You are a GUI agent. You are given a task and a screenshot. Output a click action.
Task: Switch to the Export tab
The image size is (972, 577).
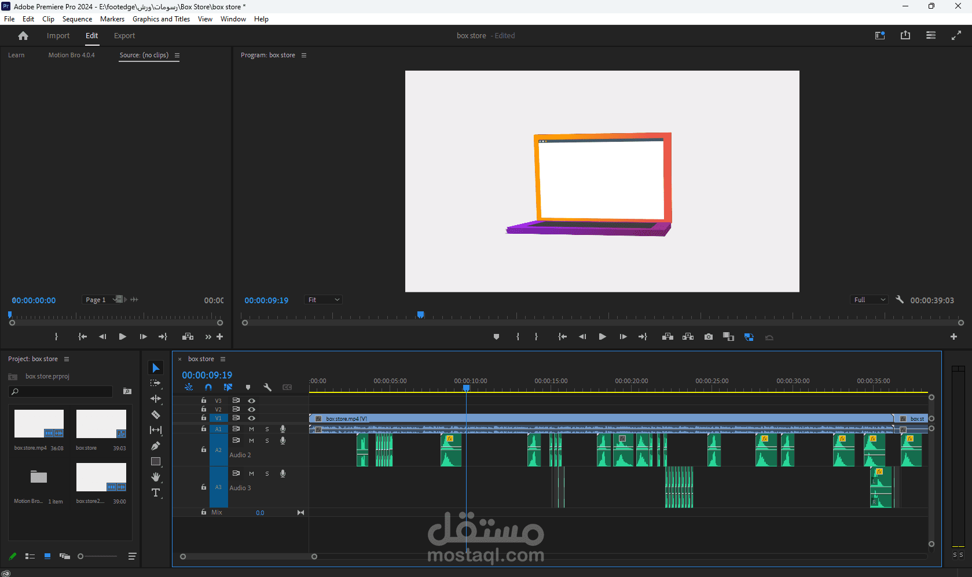[124, 36]
